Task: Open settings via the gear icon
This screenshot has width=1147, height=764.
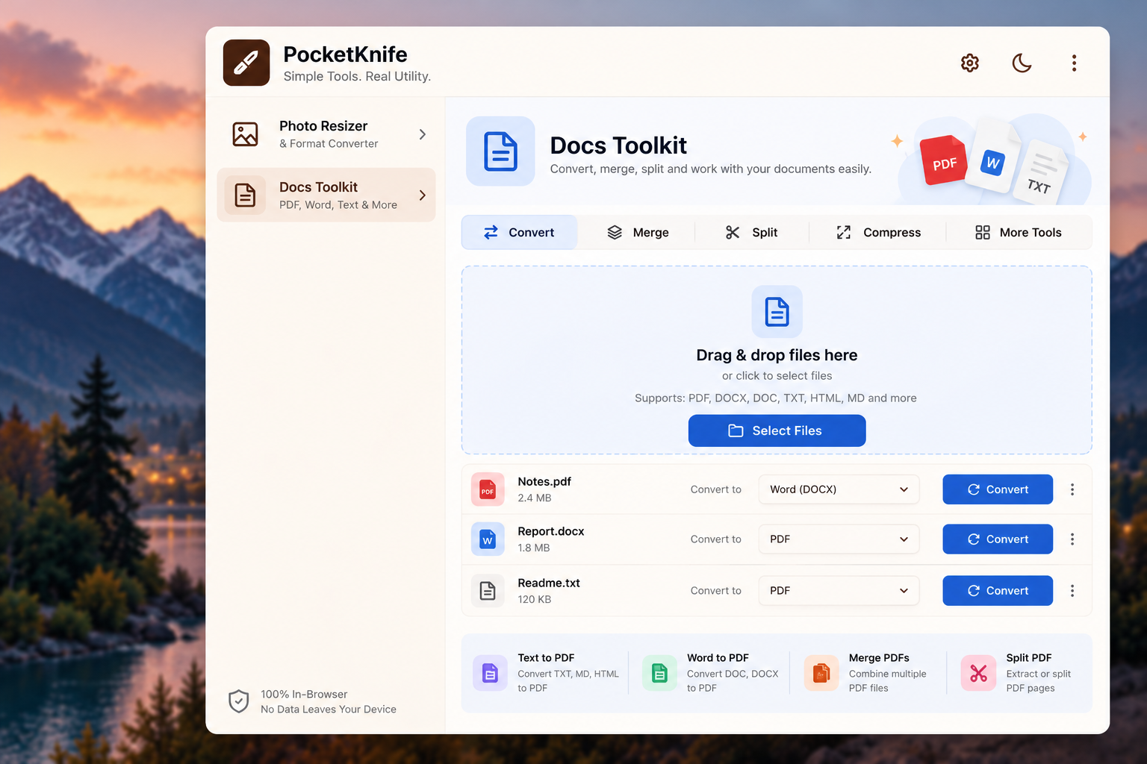Action: 970,63
